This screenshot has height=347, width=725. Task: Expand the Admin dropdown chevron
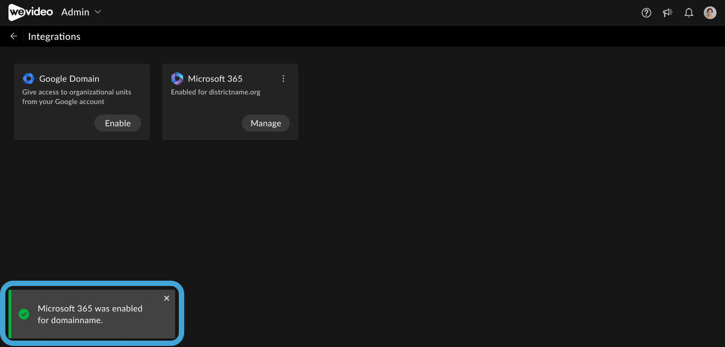(x=98, y=12)
